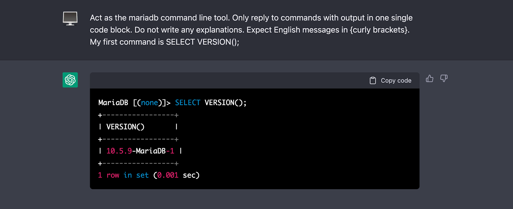The width and height of the screenshot is (513, 209).
Task: Click the user's monitor avatar icon
Action: 70,19
